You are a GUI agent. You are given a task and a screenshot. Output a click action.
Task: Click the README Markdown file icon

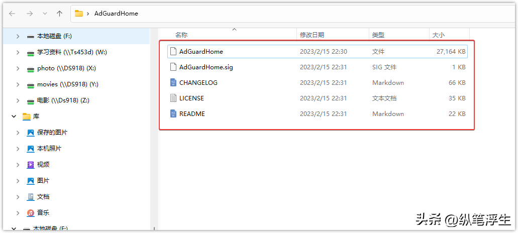tap(173, 114)
